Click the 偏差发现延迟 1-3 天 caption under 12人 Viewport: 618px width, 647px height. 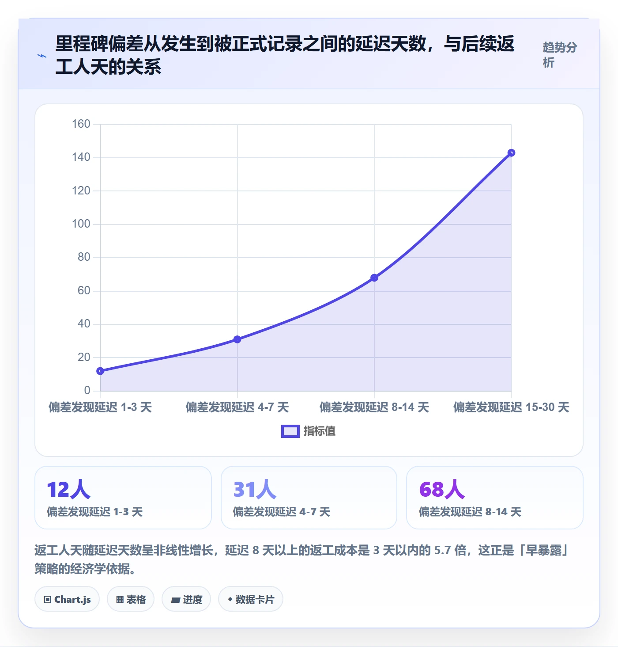pyautogui.click(x=95, y=512)
